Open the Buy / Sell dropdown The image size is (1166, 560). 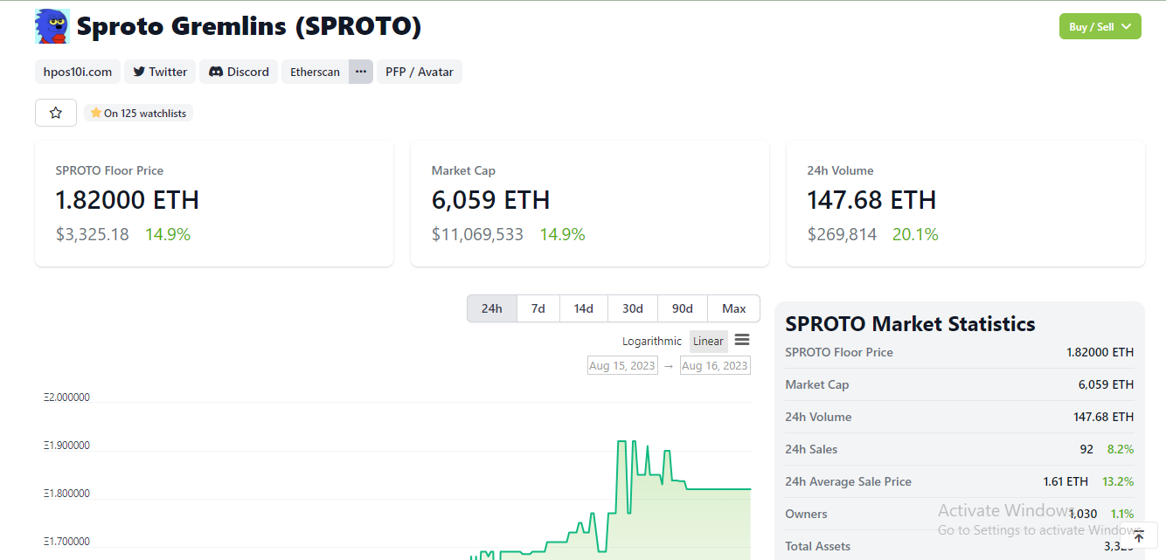tap(1100, 26)
